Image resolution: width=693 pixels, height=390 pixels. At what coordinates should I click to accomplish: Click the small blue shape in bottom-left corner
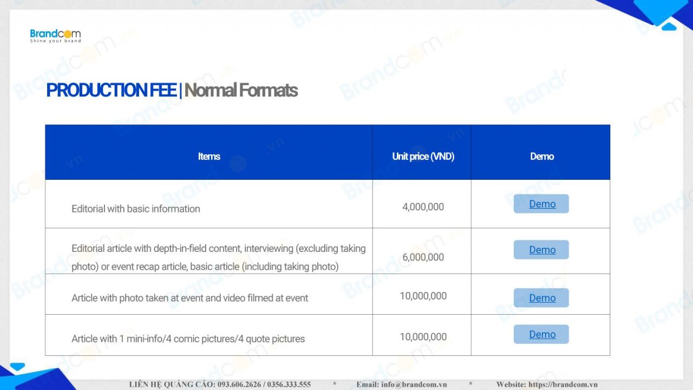coord(17,367)
